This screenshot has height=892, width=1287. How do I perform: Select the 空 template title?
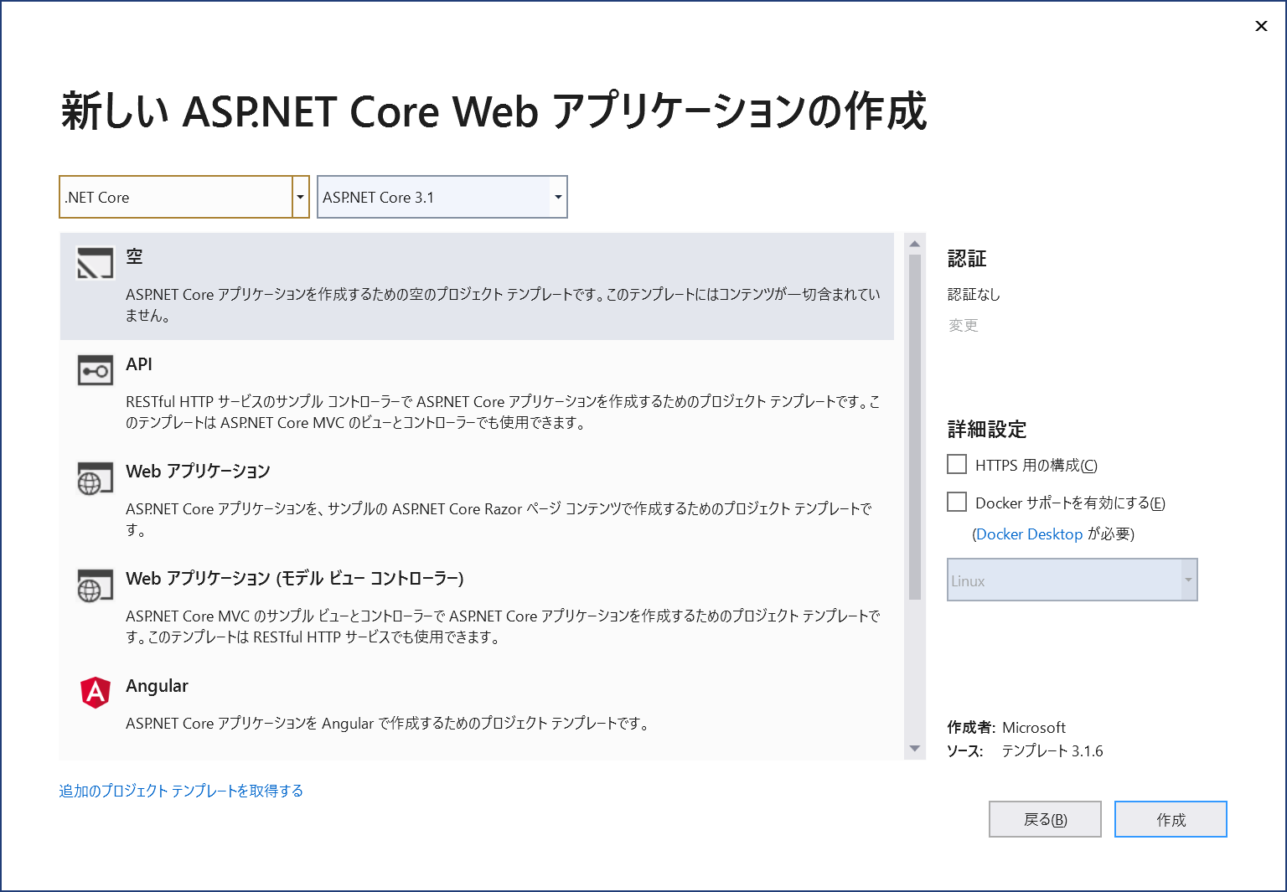[134, 256]
